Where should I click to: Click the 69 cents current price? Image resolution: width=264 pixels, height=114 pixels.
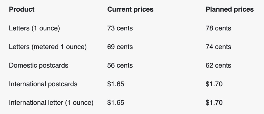[120, 47]
